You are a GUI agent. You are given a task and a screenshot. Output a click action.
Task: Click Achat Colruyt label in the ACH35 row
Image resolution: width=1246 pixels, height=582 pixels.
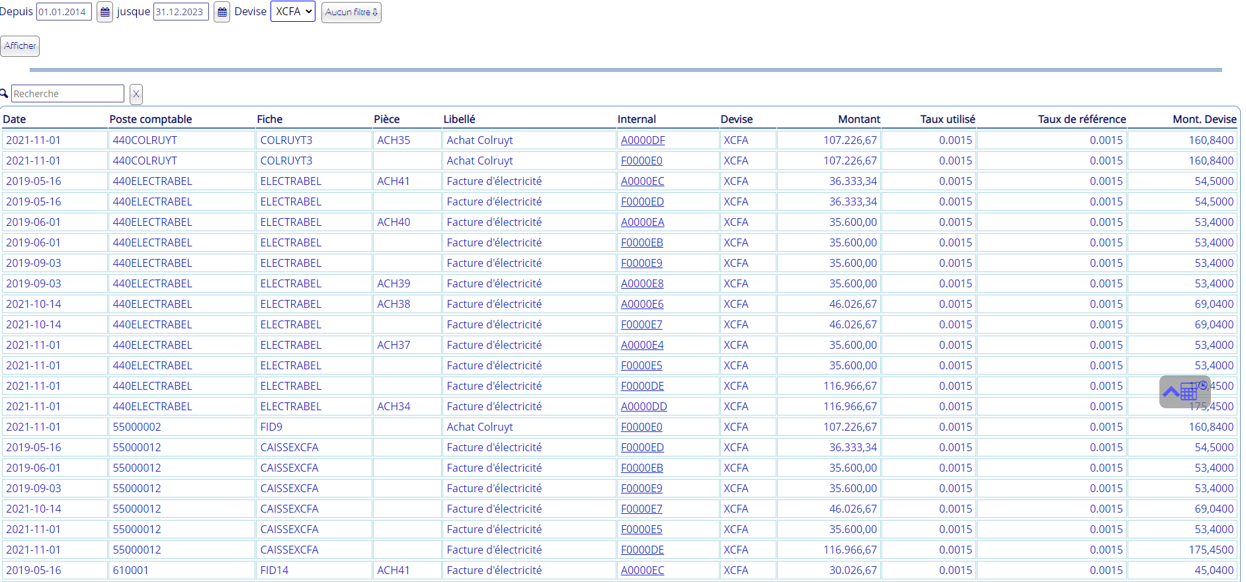pyautogui.click(x=479, y=140)
